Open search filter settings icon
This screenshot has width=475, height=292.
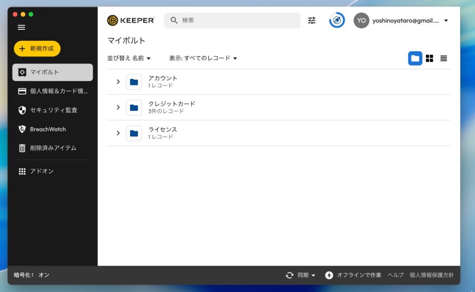[312, 20]
